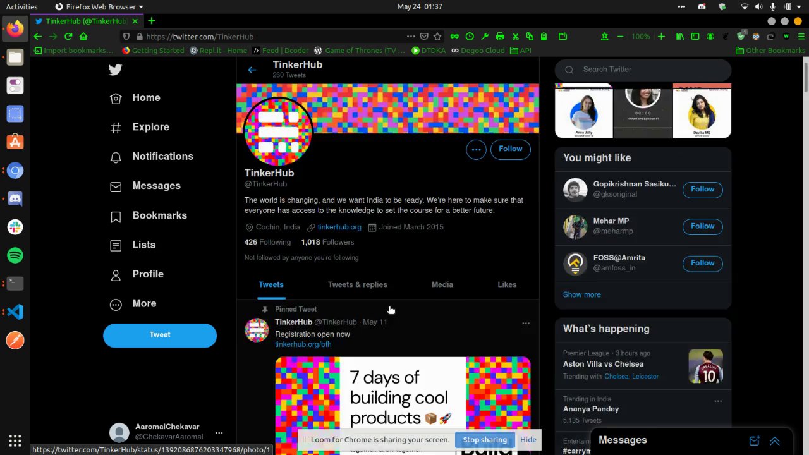Launch Spotify from the Ubuntu dock
The width and height of the screenshot is (809, 455).
[x=15, y=255]
